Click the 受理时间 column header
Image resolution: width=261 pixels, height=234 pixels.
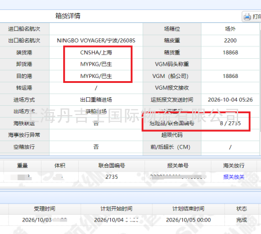coord(45,209)
